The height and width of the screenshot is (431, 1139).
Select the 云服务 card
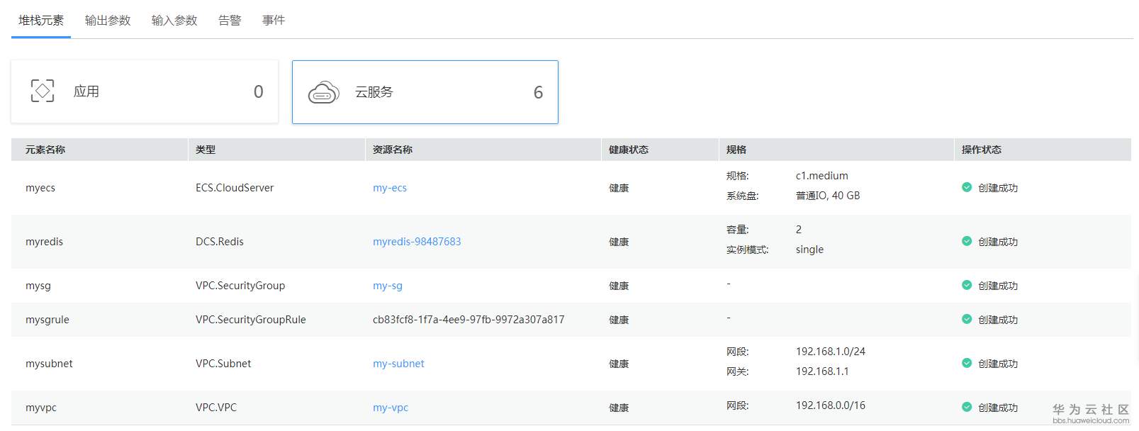tap(425, 92)
